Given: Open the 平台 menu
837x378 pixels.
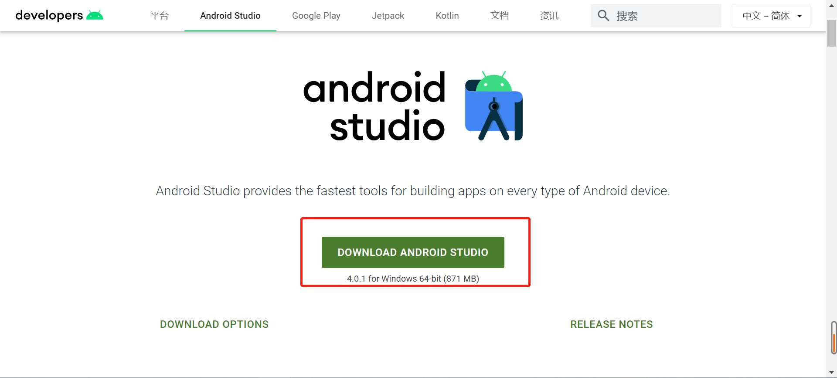Looking at the screenshot, I should pyautogui.click(x=160, y=16).
